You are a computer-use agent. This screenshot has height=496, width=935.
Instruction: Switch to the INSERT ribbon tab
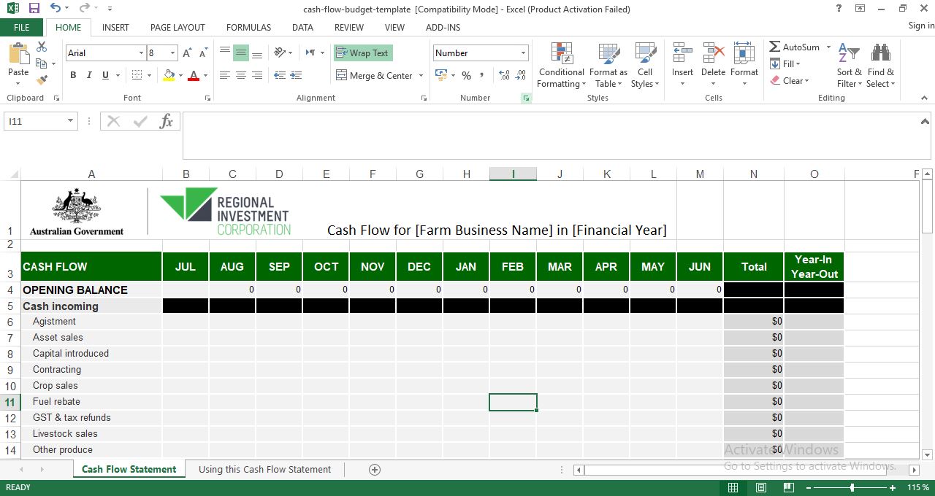tap(115, 27)
